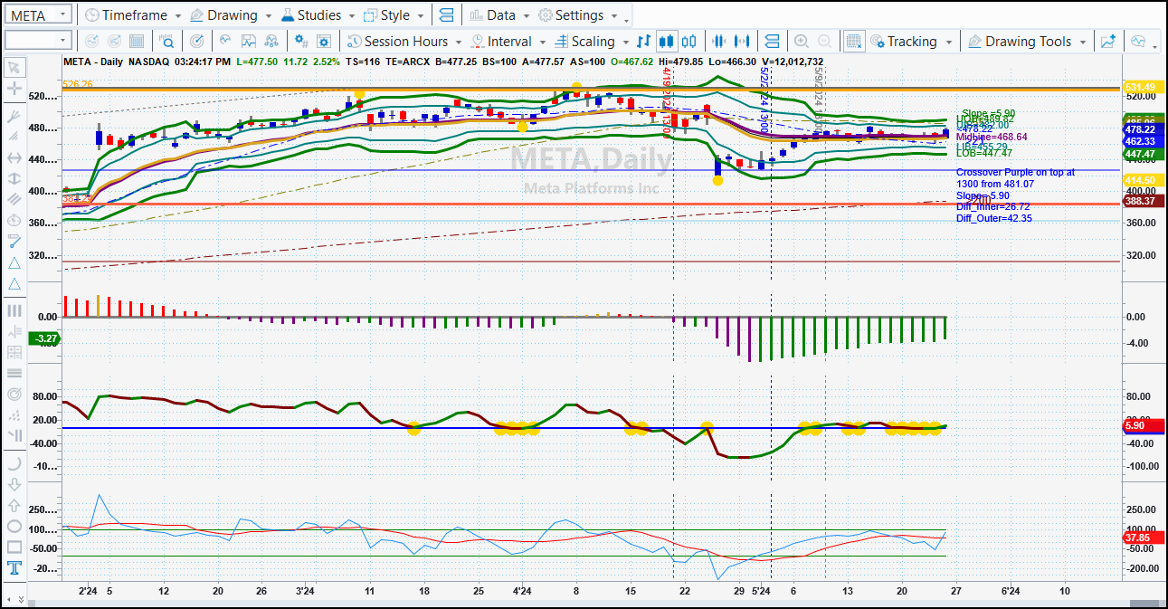Click the gear with hash settings icon

point(301,41)
